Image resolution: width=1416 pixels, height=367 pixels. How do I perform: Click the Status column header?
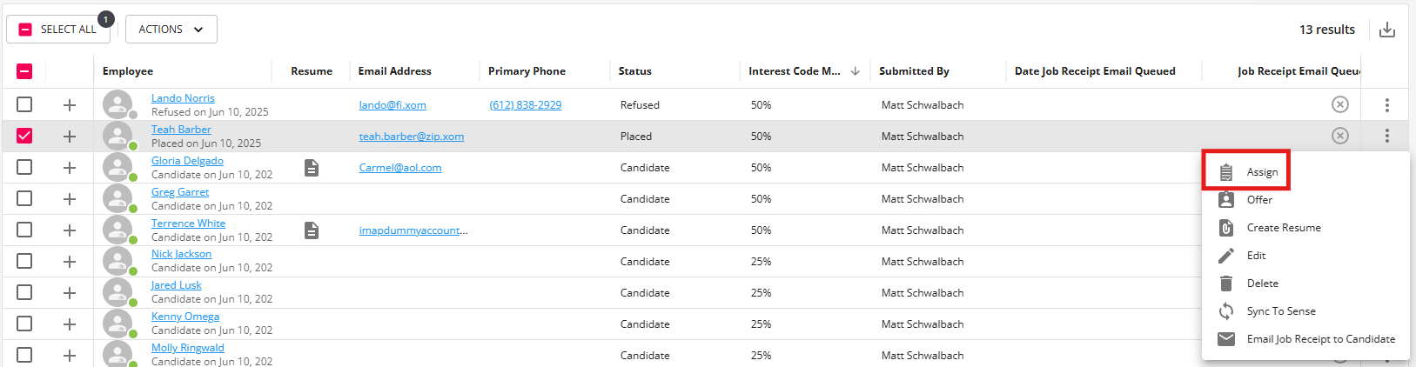(x=635, y=71)
